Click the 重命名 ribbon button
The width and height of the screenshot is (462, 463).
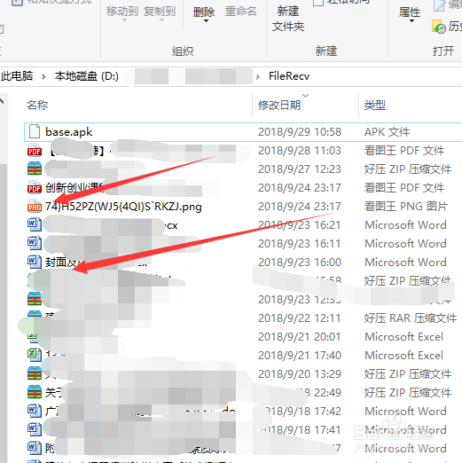241,12
